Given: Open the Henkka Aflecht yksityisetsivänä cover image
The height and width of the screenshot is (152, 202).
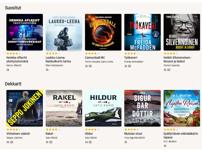Looking at the screenshot, I should coord(24,32).
